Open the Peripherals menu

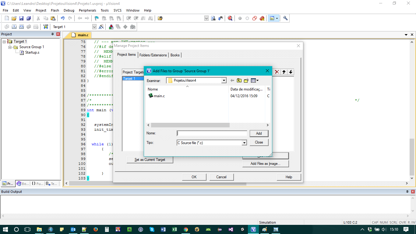point(87,10)
